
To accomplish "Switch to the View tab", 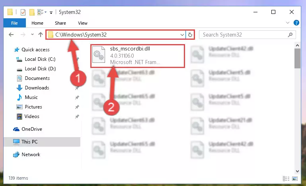I will click(83, 23).
